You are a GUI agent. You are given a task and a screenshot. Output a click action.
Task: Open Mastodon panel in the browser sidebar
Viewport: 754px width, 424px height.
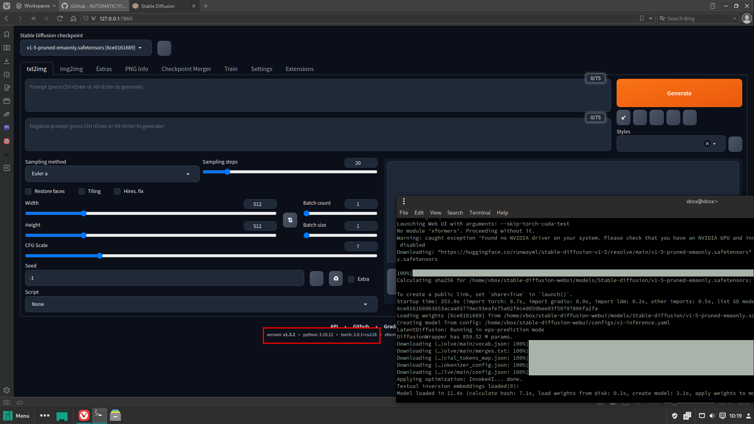(x=7, y=127)
